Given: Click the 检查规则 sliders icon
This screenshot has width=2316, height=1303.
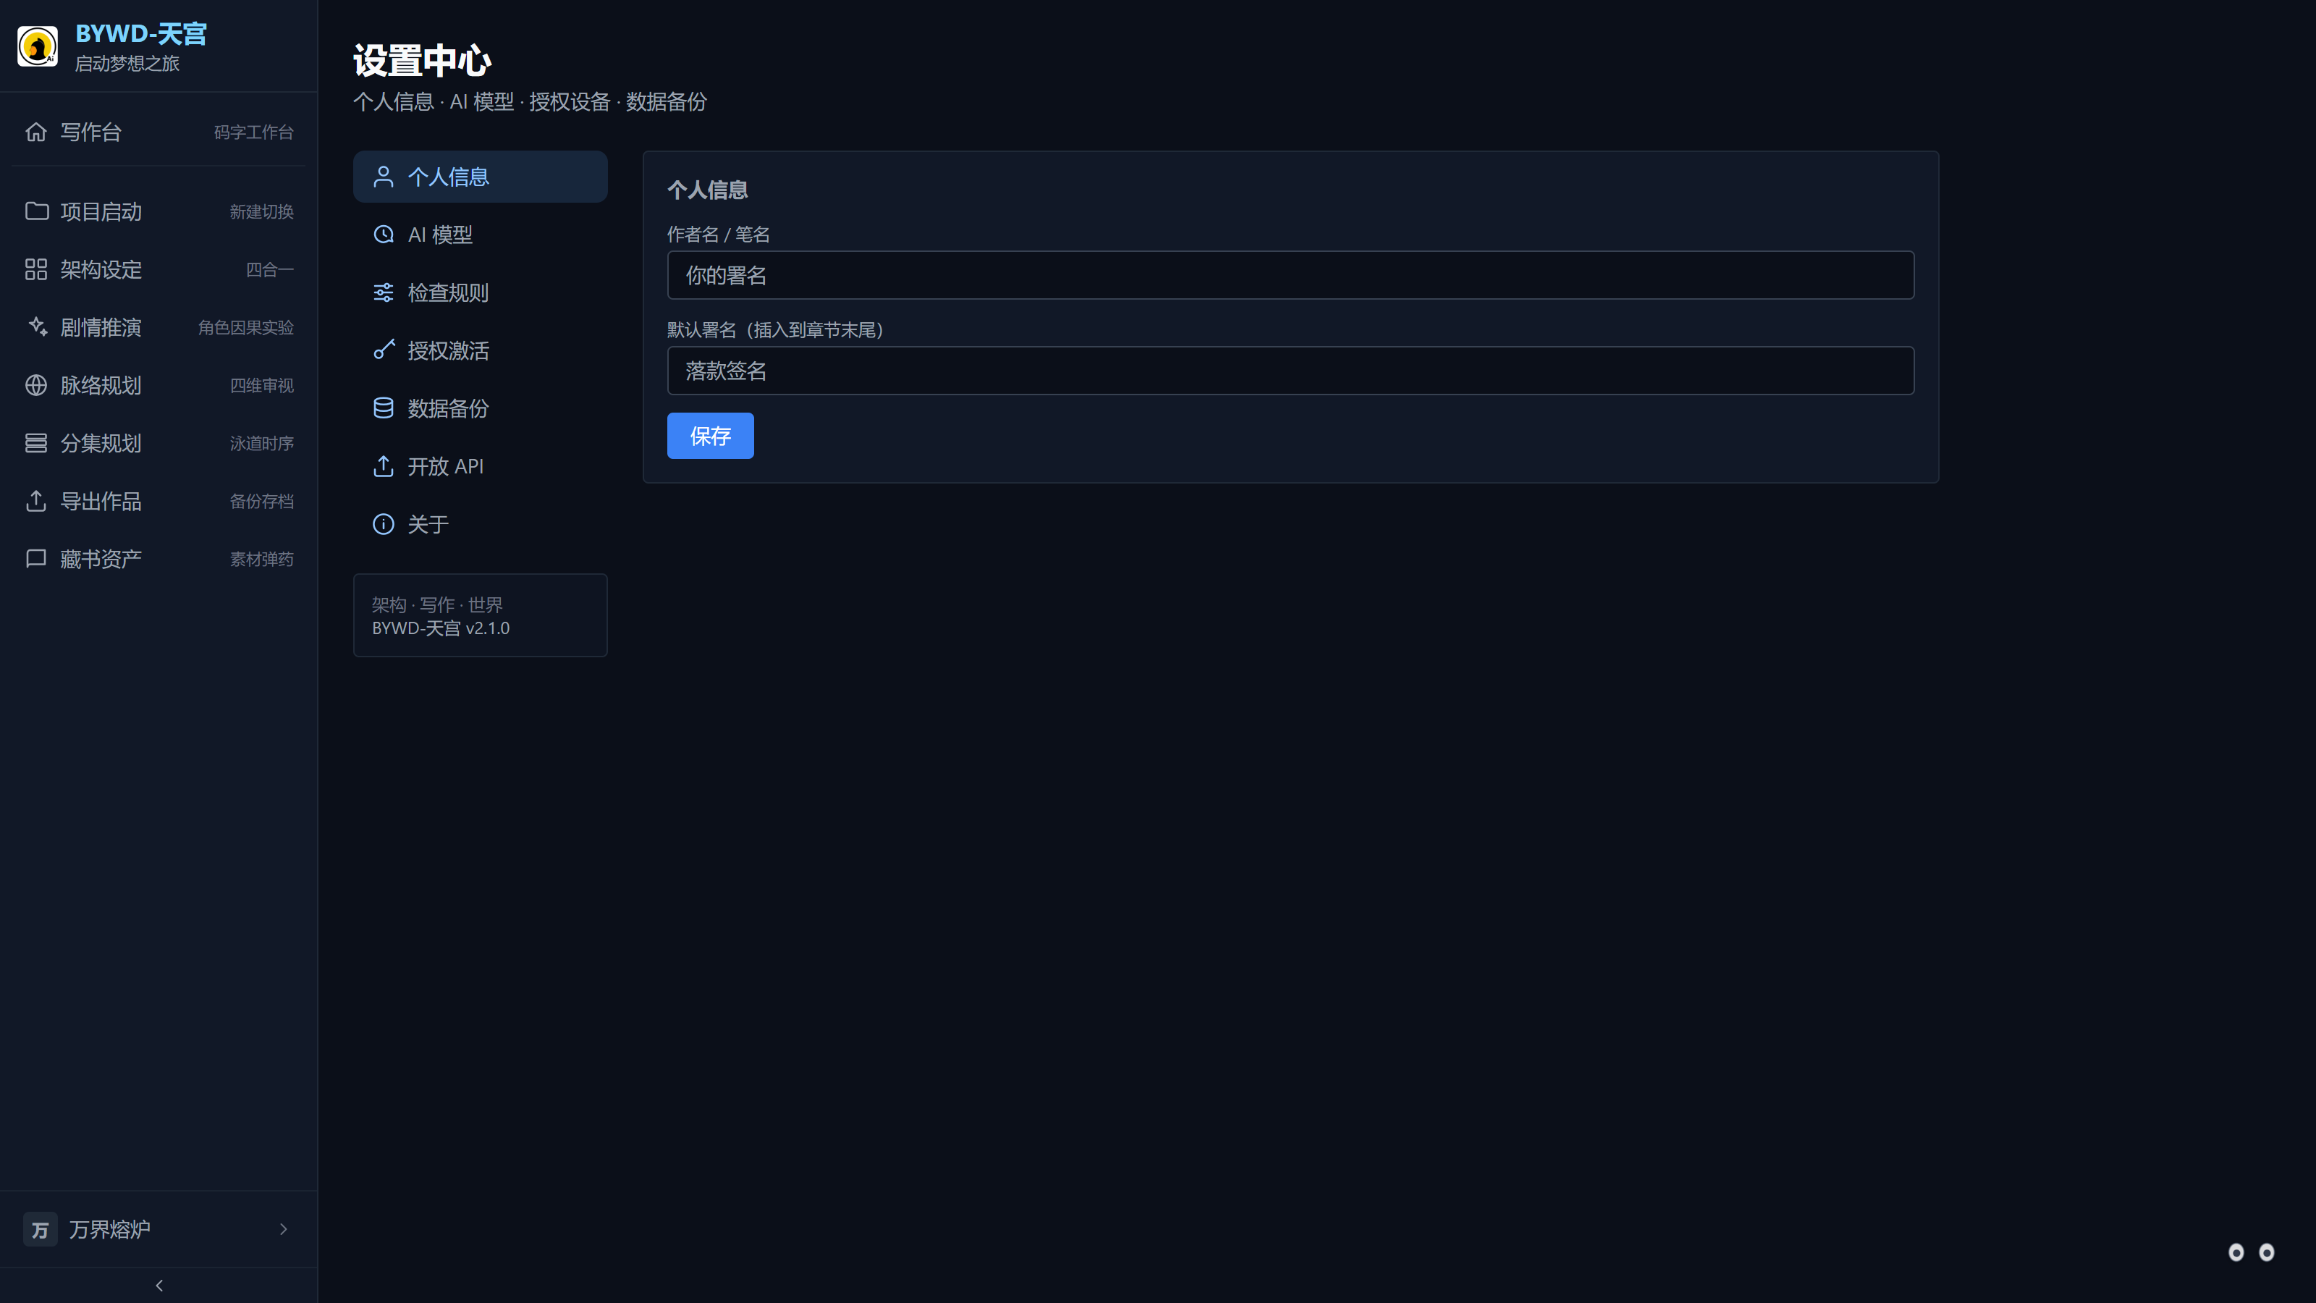Looking at the screenshot, I should point(383,292).
